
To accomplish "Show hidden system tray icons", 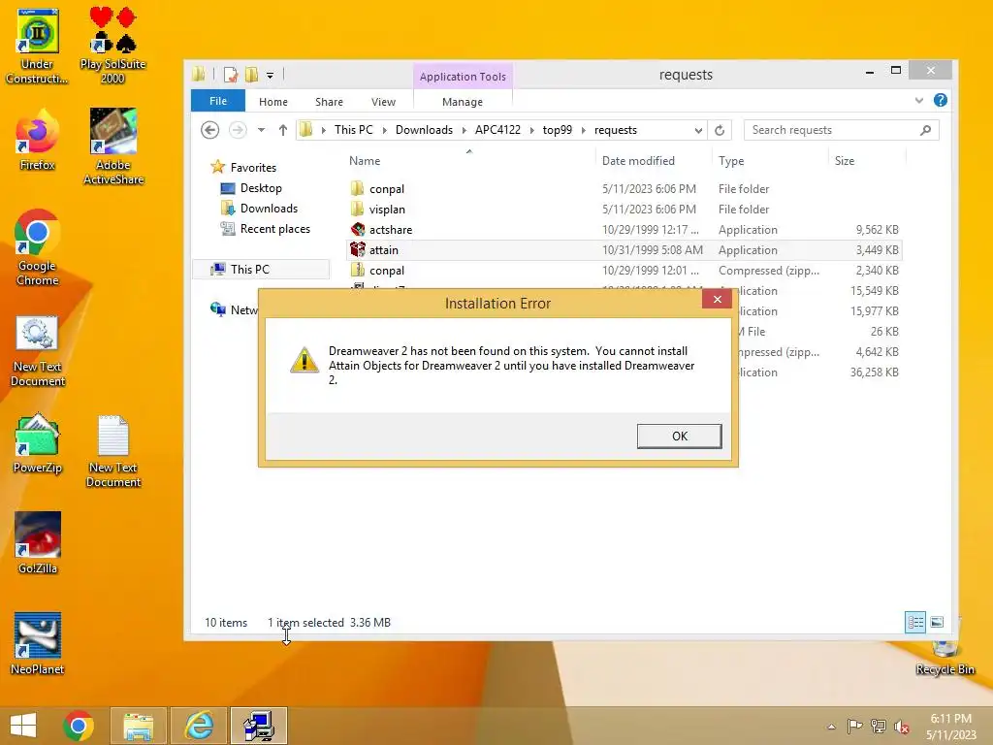I will click(x=831, y=727).
